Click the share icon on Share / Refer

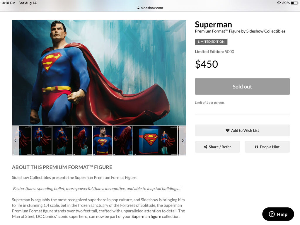coord(205,147)
